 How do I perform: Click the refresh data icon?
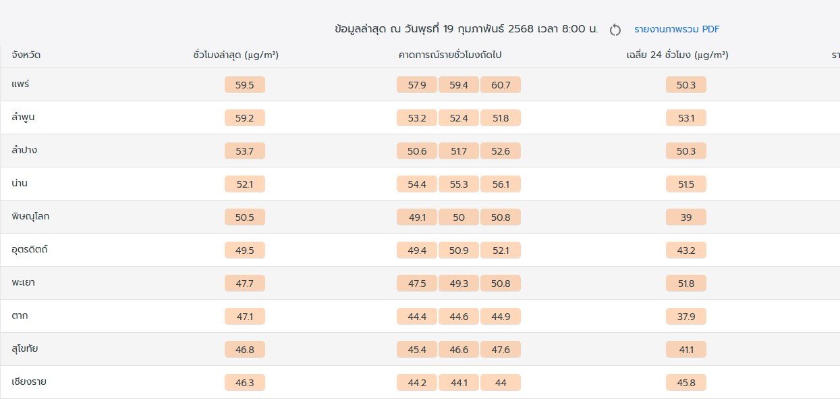point(615,30)
